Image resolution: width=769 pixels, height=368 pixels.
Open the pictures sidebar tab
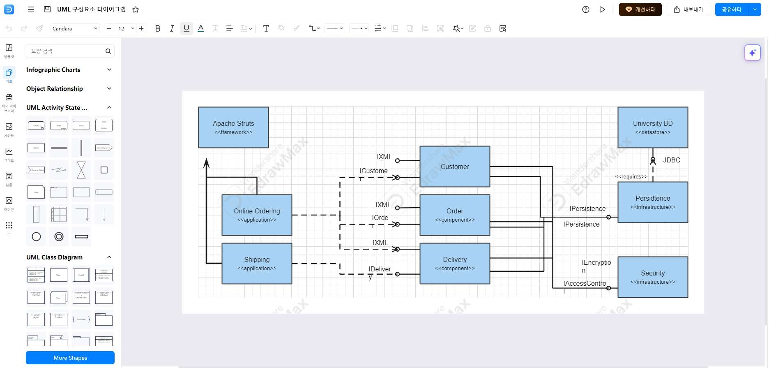point(9,130)
